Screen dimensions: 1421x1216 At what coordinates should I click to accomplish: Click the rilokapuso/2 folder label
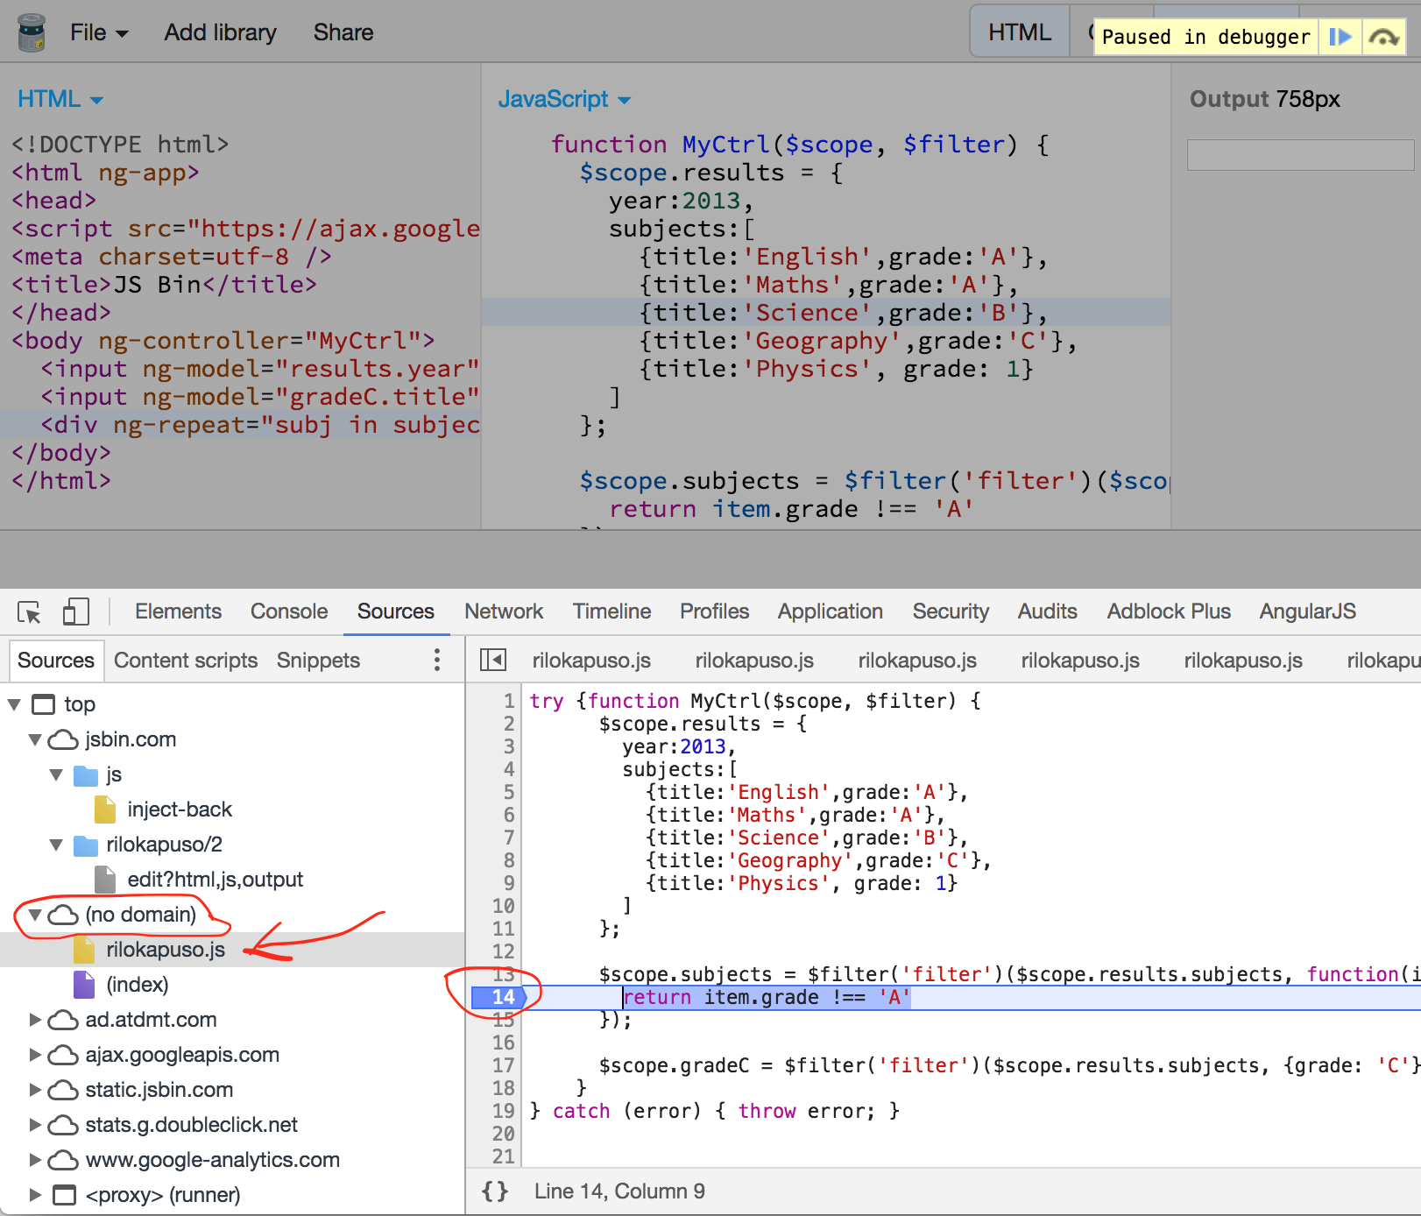(x=164, y=845)
